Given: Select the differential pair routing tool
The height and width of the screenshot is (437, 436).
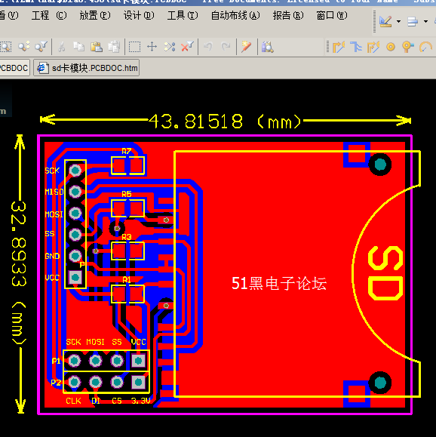Looking at the screenshot, I should (x=373, y=47).
